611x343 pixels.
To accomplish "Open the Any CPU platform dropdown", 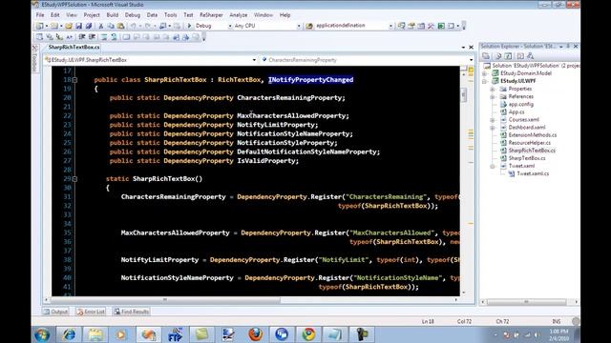I will [299, 26].
